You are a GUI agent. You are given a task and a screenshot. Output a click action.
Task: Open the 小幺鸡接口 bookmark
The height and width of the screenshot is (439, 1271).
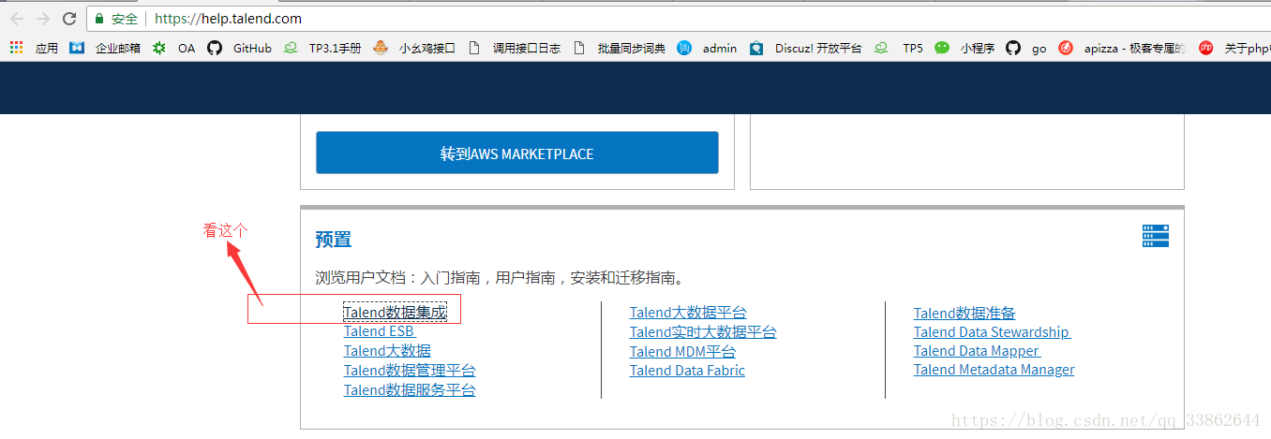point(414,48)
